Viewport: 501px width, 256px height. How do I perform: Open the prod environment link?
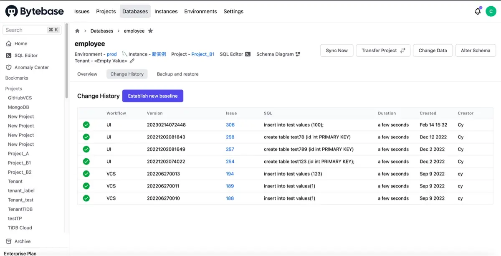tap(111, 54)
